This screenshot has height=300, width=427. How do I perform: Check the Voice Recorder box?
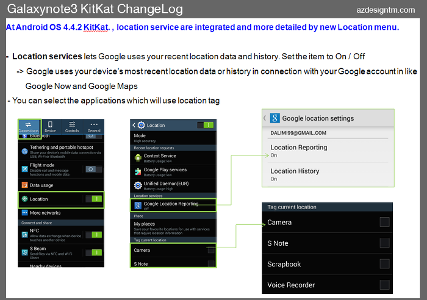[384, 285]
